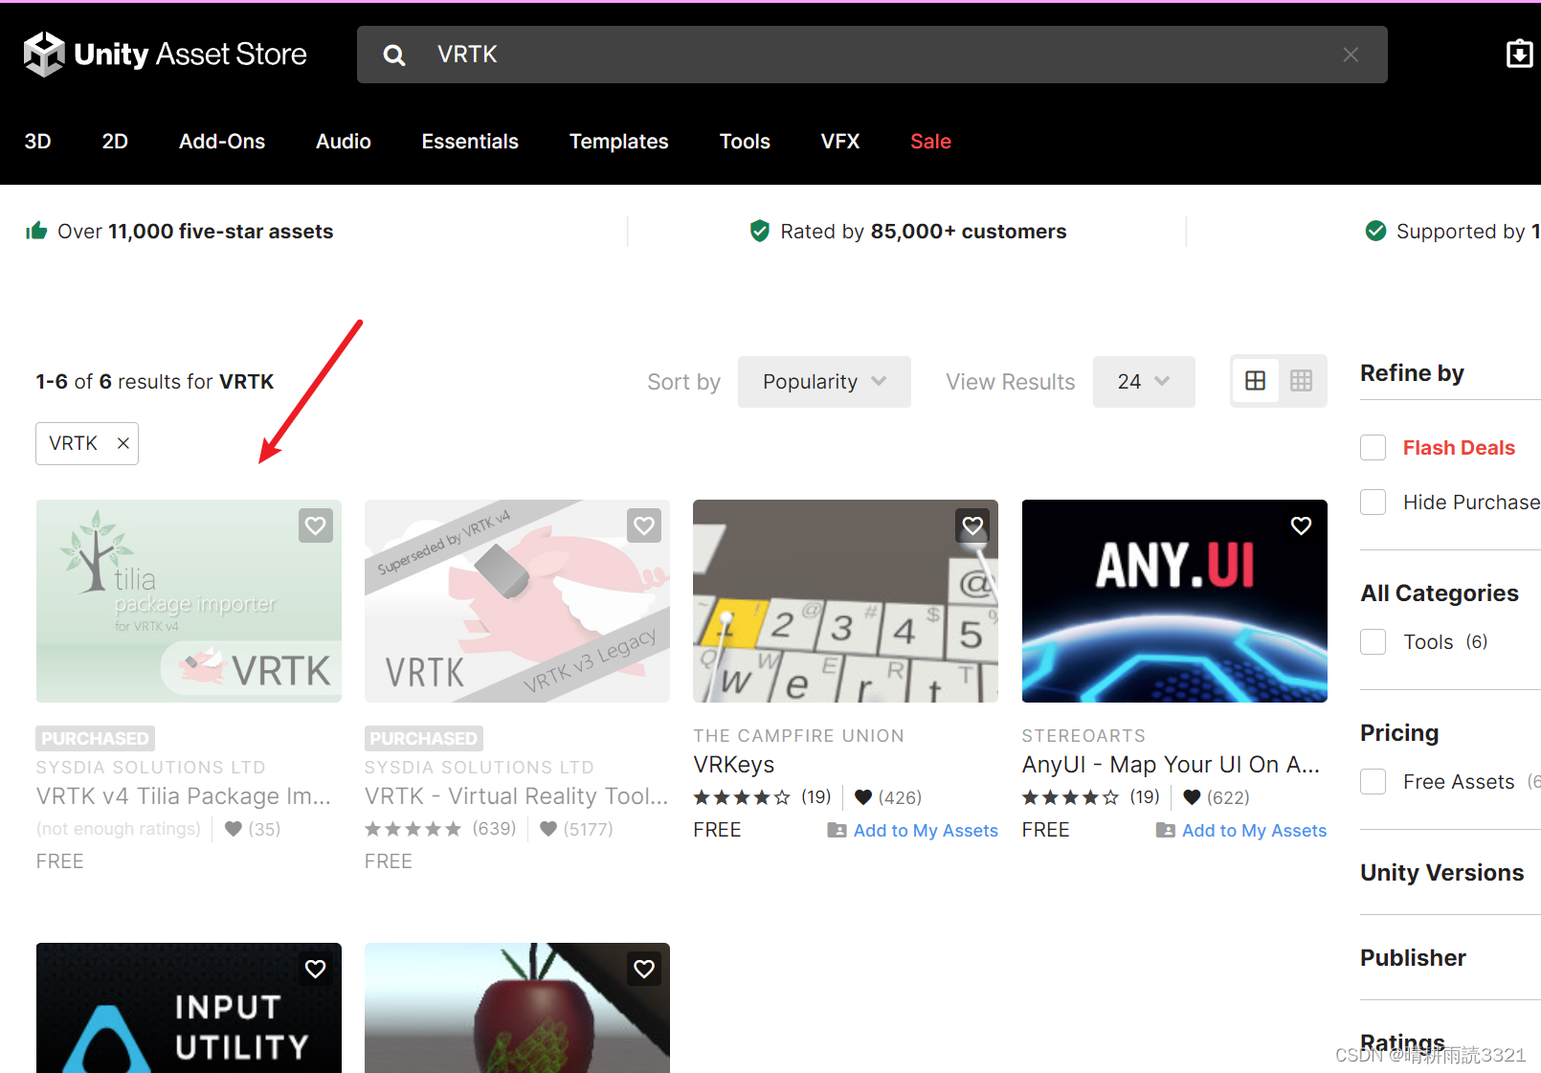Open the VFX menu
The width and height of the screenshot is (1541, 1073).
tap(840, 142)
